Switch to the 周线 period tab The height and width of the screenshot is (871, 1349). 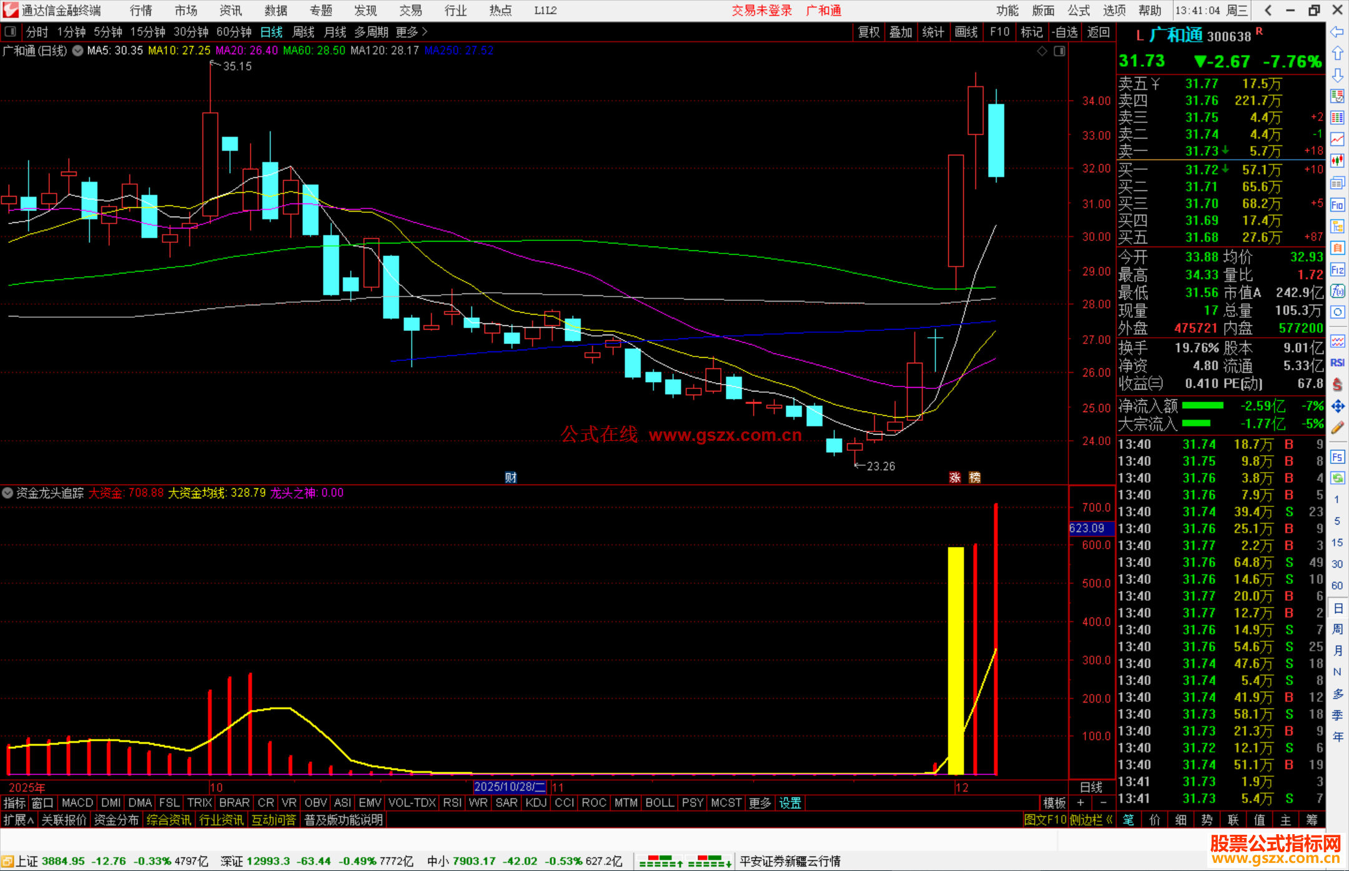pyautogui.click(x=304, y=31)
